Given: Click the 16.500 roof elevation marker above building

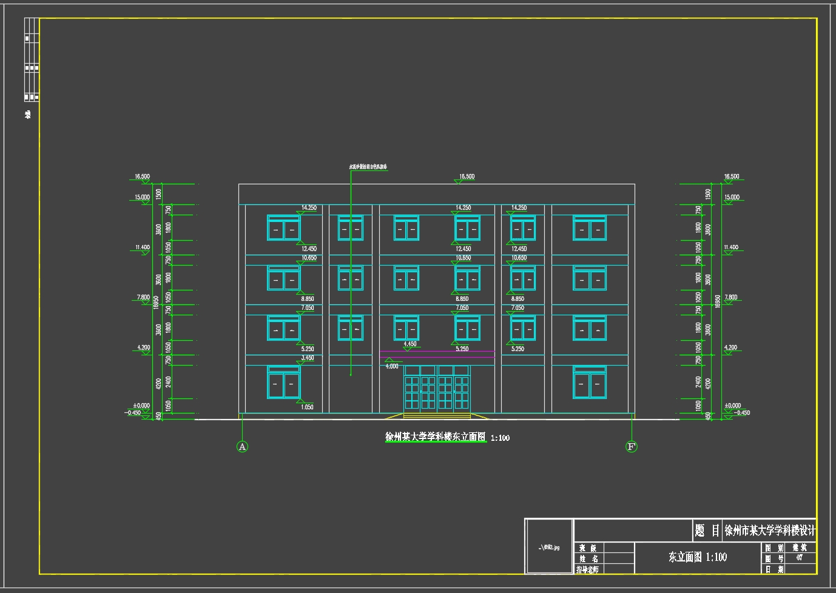Looking at the screenshot, I should (x=467, y=177).
